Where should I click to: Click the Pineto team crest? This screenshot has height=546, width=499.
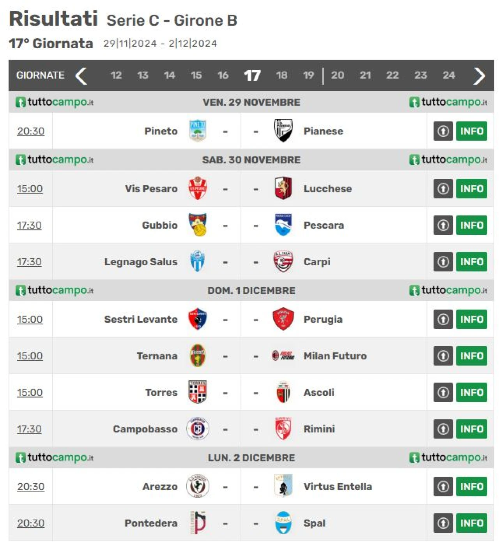click(198, 131)
